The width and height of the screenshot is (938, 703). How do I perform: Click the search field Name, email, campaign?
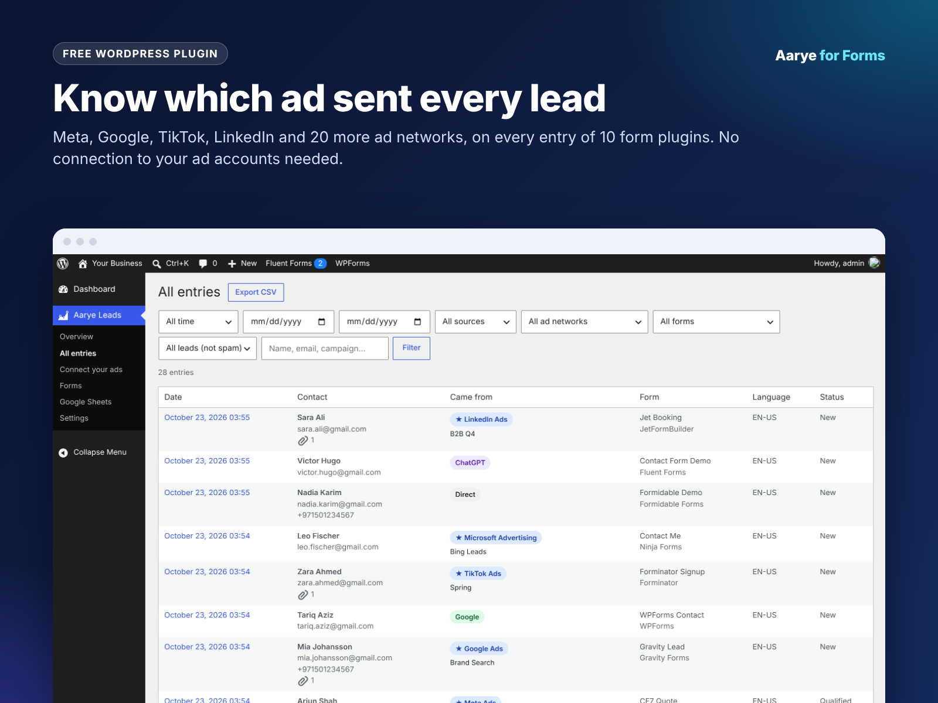(x=325, y=348)
